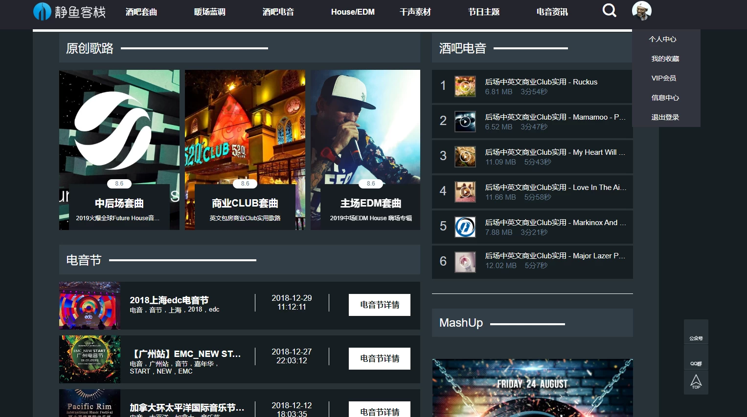Select 个人中心 from the user dropdown
Viewport: 747px width, 417px height.
tap(662, 39)
